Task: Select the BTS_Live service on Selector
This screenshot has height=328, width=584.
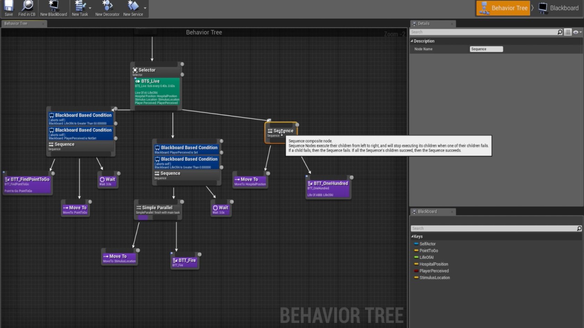Action: coord(156,92)
